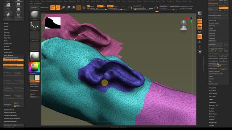Choose the SelectRect brush icon

click(8, 10)
